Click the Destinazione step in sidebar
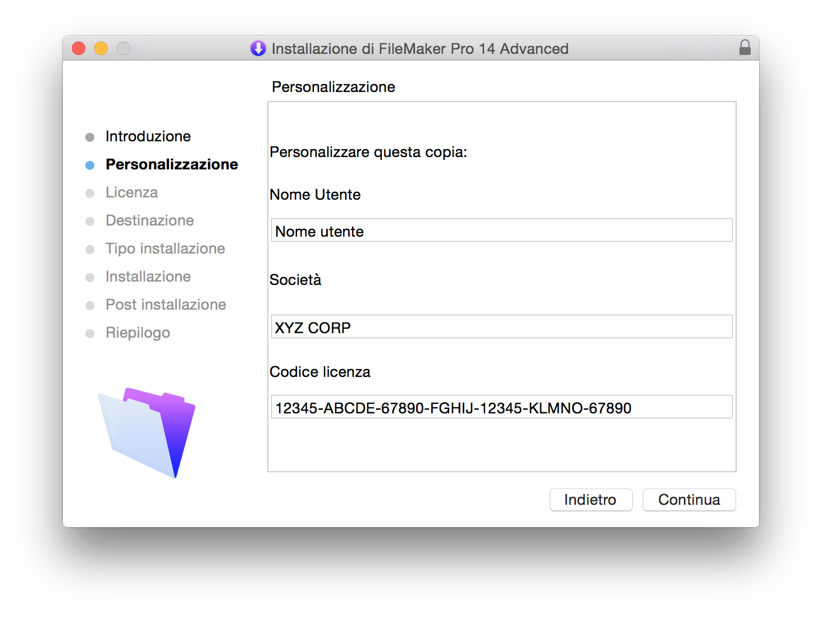This screenshot has width=822, height=617. 149,220
